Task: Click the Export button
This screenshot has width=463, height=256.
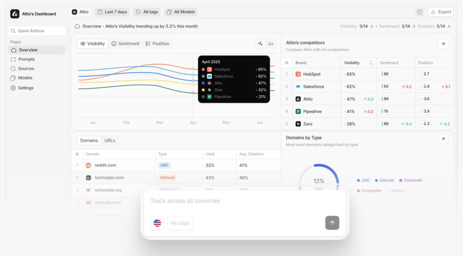Action: click(x=441, y=12)
